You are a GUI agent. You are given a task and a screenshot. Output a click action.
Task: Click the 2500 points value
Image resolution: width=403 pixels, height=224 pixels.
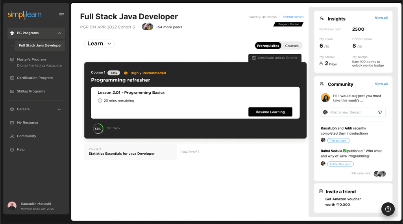[x=358, y=29]
